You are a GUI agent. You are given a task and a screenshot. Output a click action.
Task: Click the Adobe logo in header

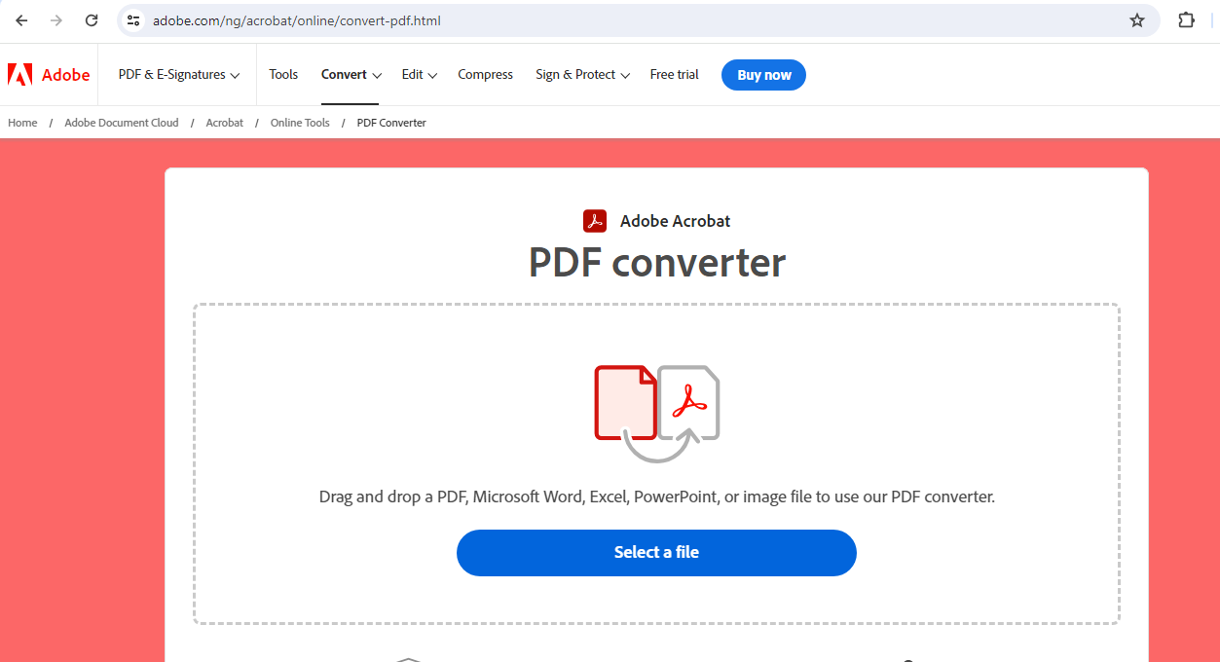[x=49, y=75]
